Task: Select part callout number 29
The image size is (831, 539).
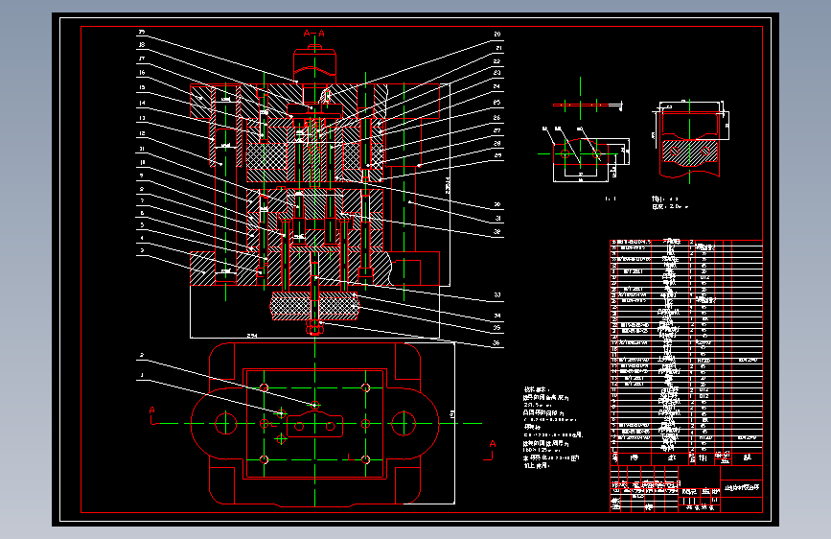Action: tap(497, 155)
